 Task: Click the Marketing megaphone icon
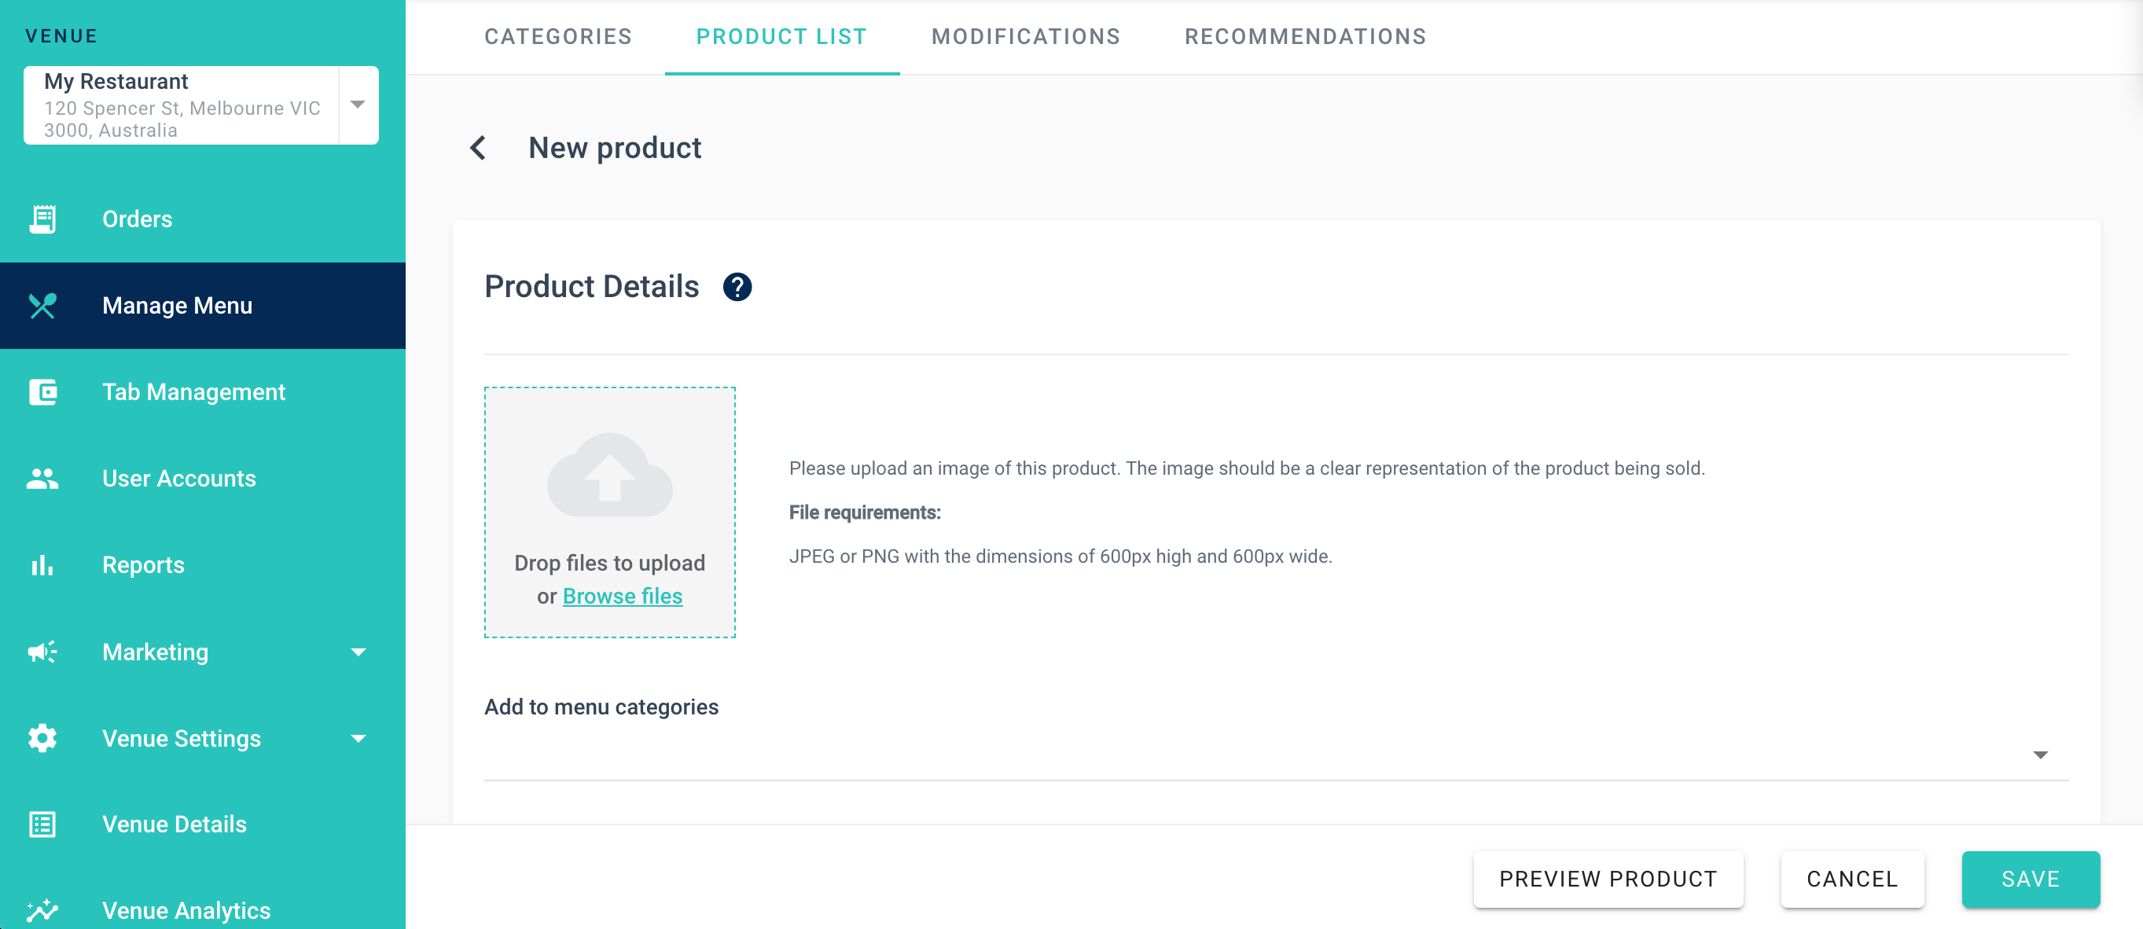[42, 652]
